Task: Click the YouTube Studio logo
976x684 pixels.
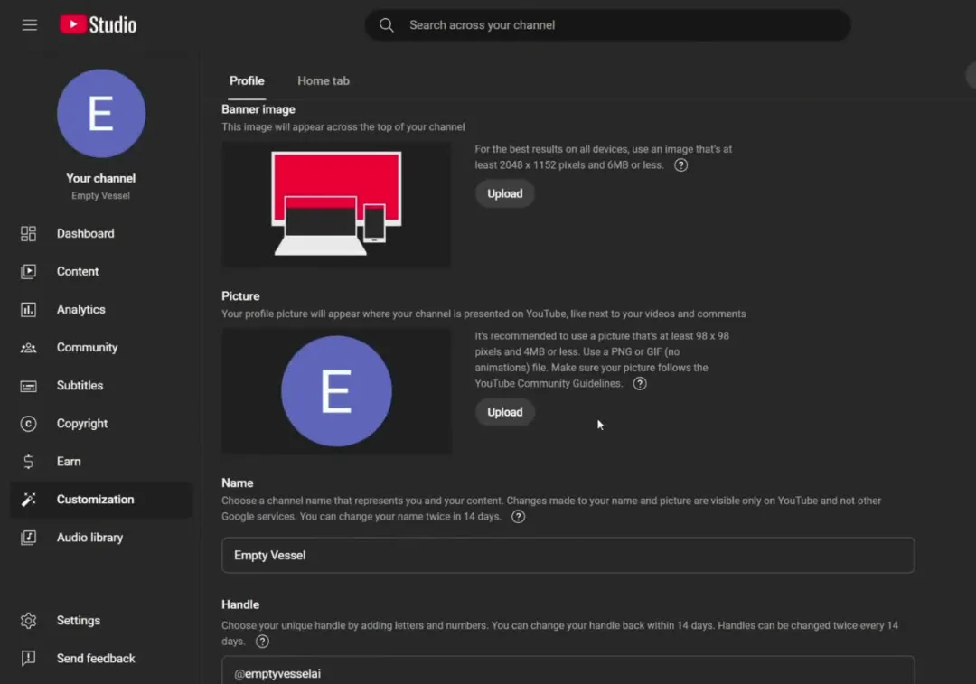Action: tap(98, 24)
